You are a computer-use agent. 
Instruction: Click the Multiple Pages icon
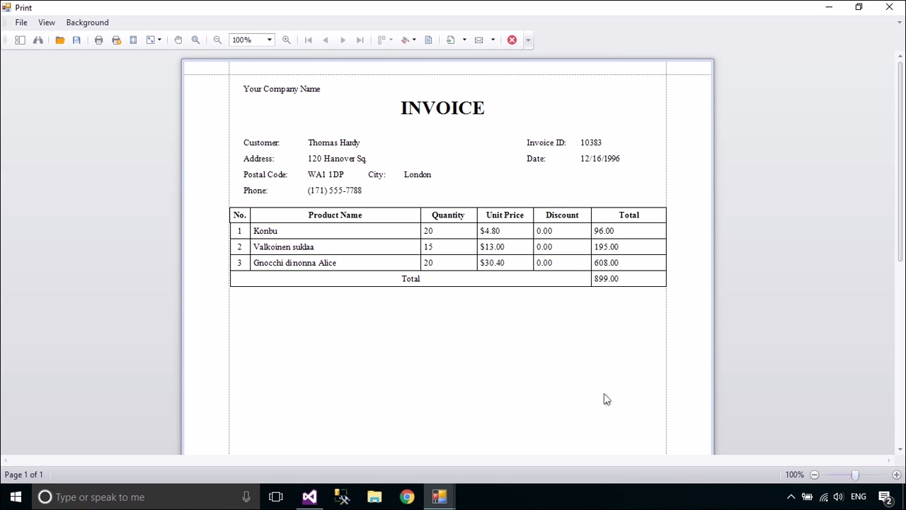point(382,40)
